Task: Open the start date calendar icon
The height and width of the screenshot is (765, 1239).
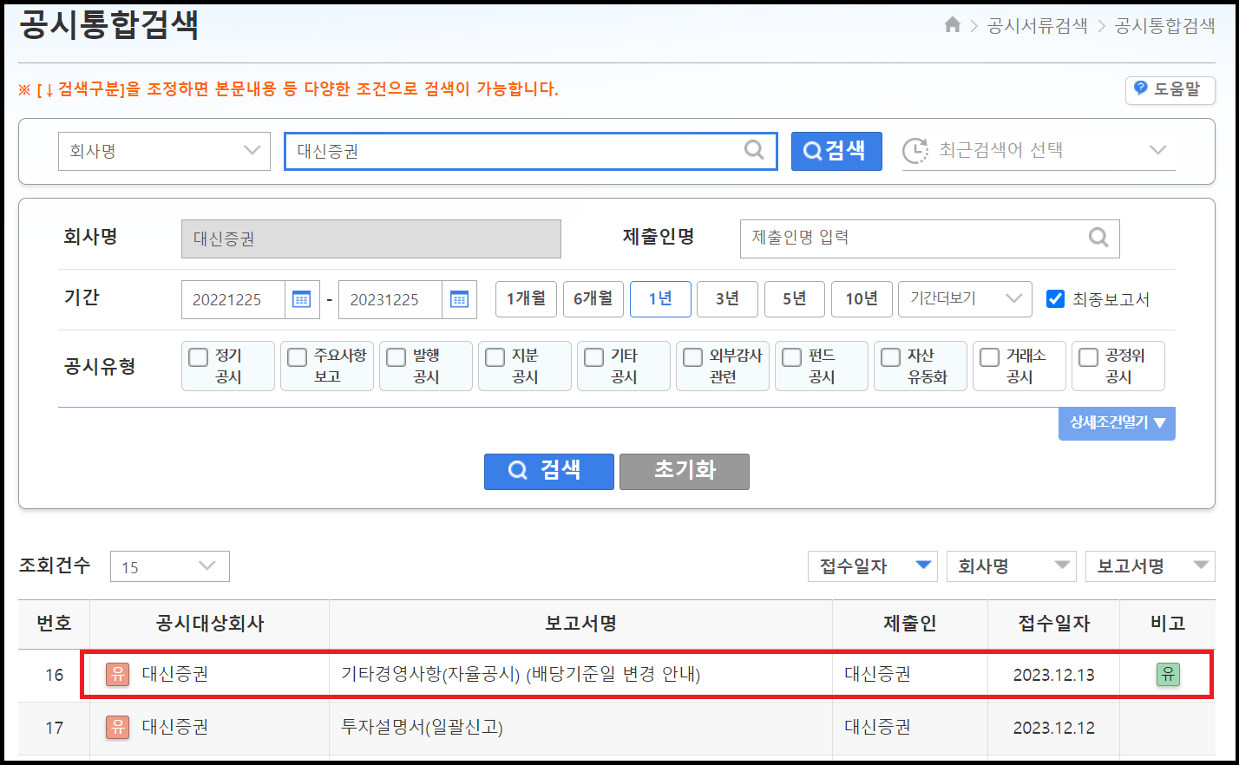Action: point(302,299)
